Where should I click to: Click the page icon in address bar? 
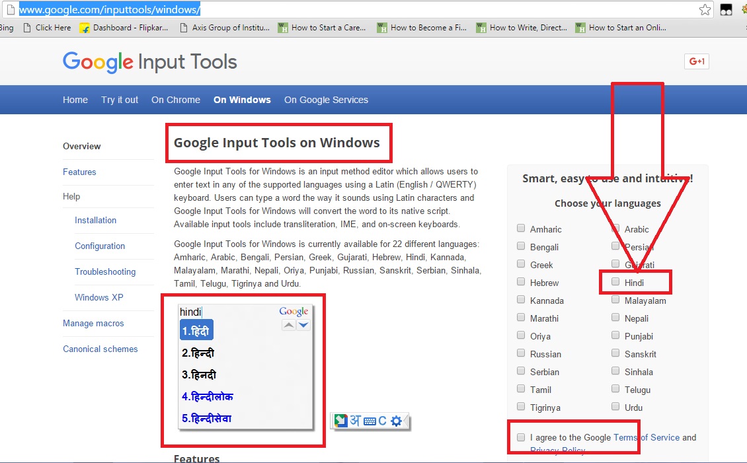click(x=10, y=9)
